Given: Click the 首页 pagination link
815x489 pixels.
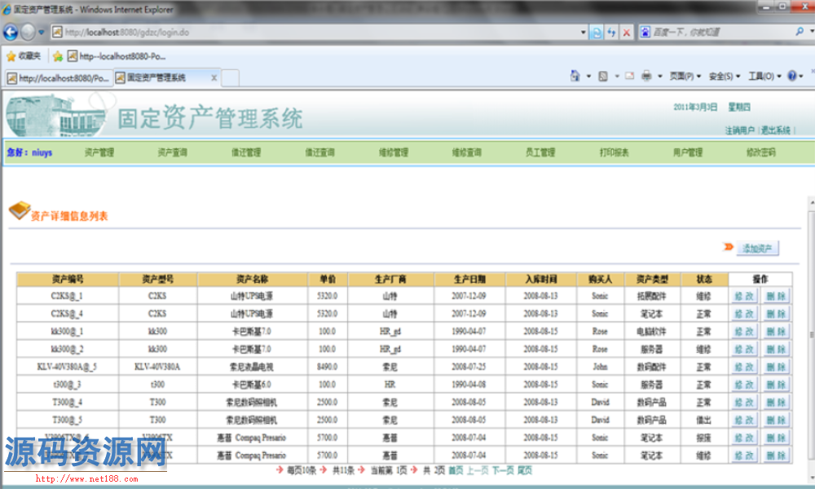Looking at the screenshot, I should click(456, 470).
